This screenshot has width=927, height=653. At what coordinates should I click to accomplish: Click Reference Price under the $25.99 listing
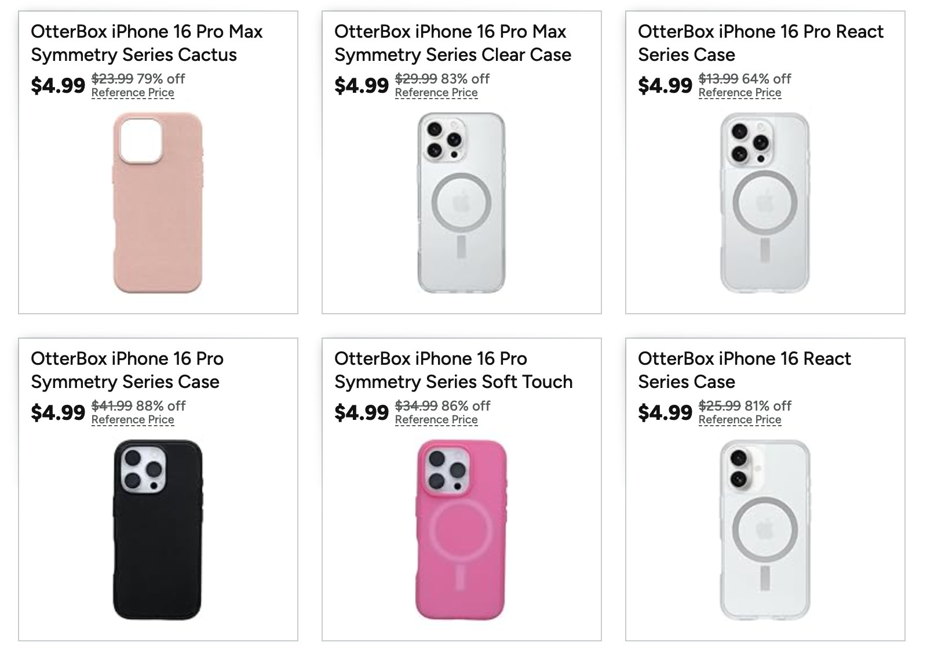click(x=740, y=420)
